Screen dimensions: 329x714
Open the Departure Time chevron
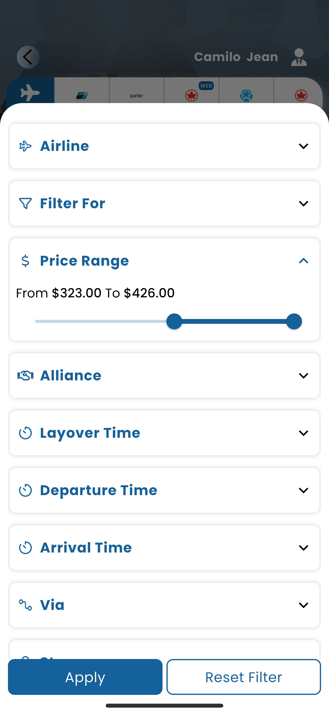pyautogui.click(x=303, y=490)
